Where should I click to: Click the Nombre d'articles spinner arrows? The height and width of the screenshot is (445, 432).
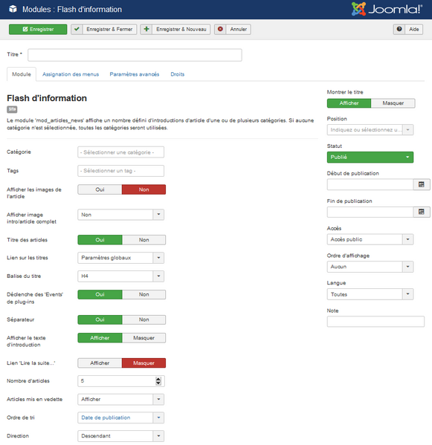click(158, 381)
